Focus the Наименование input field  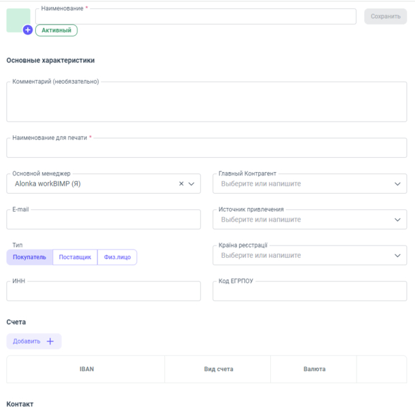tap(196, 17)
